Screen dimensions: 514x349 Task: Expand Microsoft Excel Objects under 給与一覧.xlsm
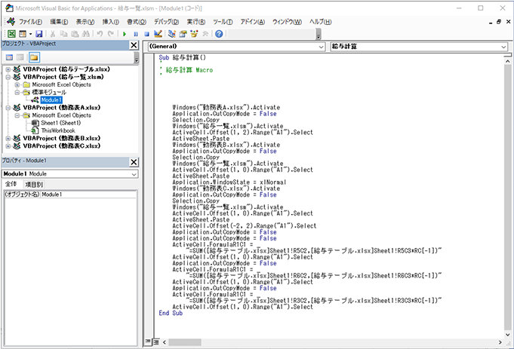coord(17,84)
